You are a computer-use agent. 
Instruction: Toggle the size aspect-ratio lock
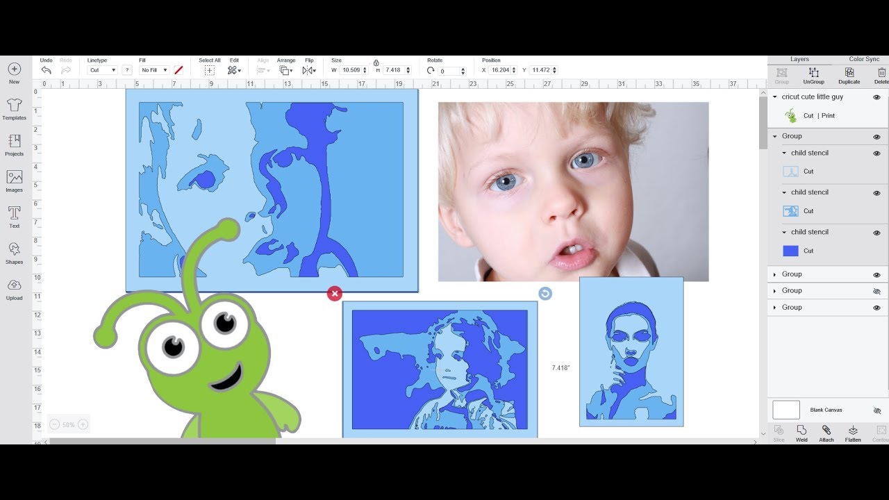tap(376, 62)
